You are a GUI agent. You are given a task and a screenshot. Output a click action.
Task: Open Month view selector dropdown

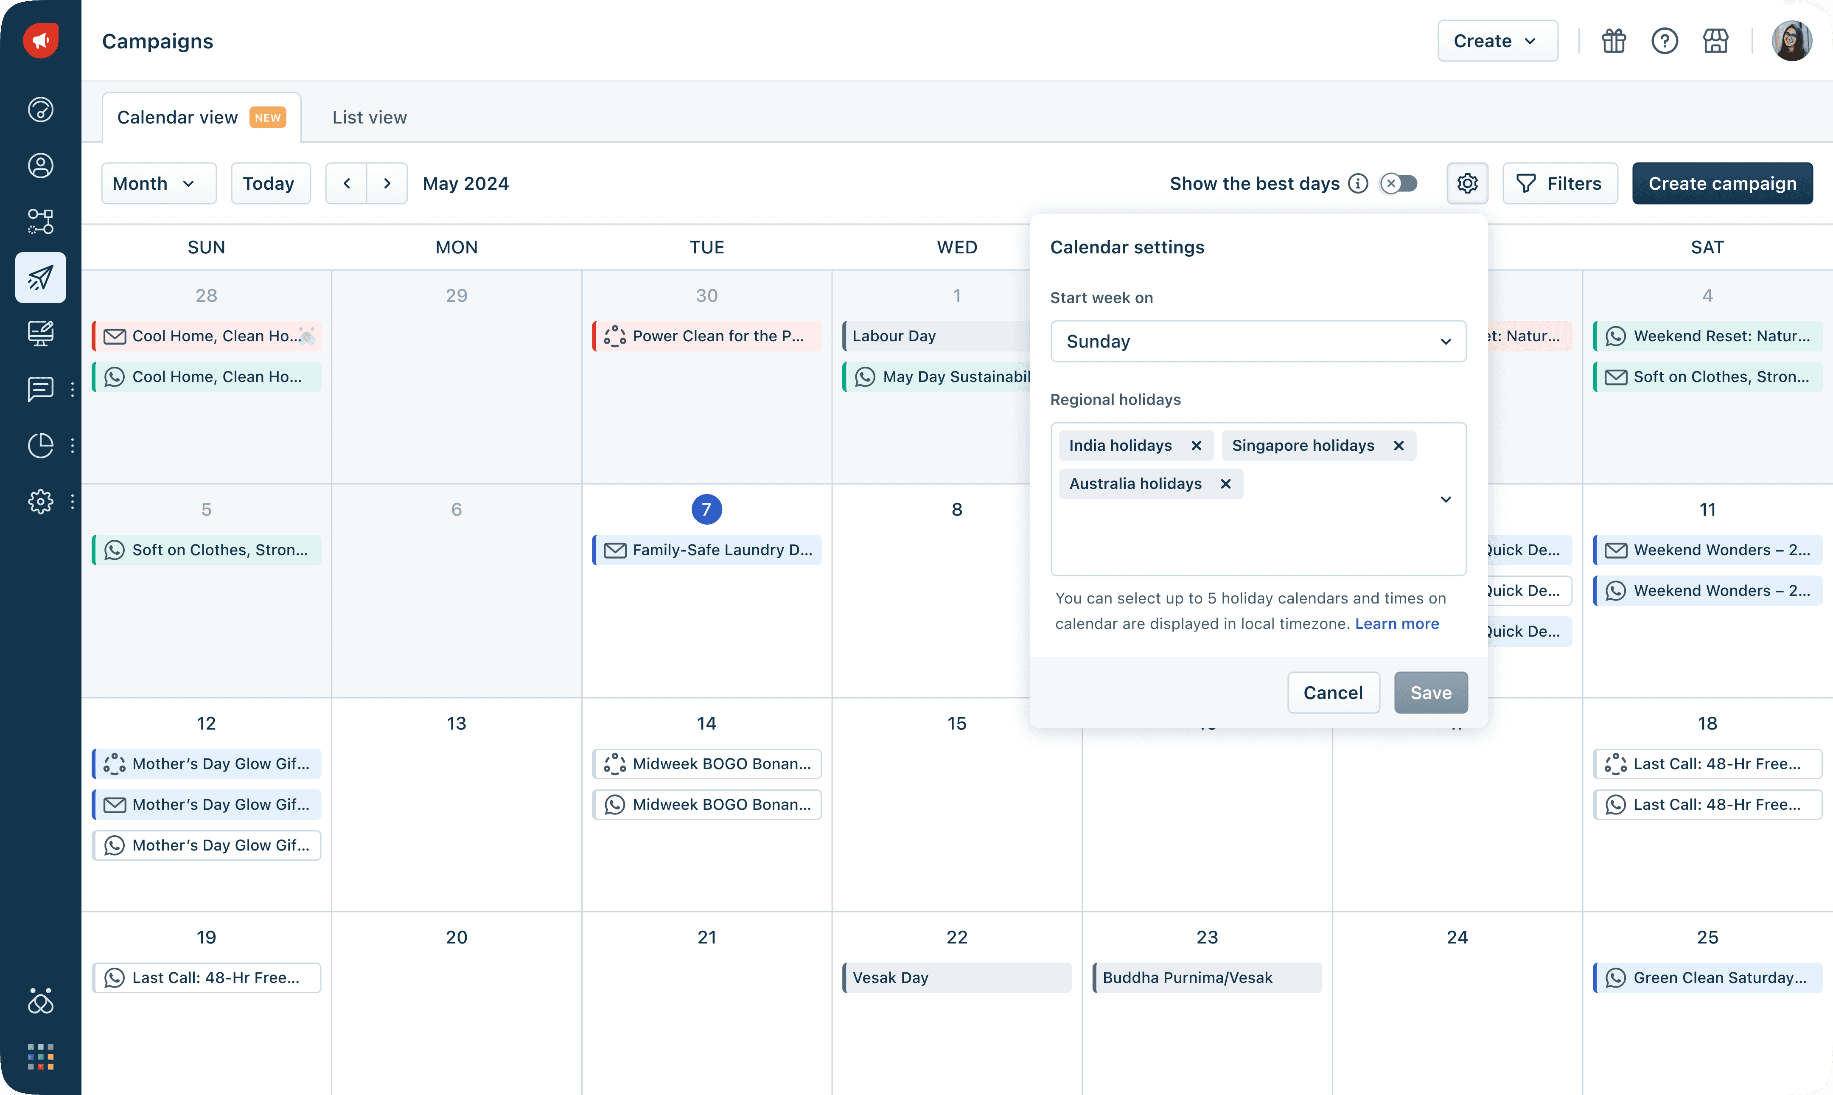point(158,184)
